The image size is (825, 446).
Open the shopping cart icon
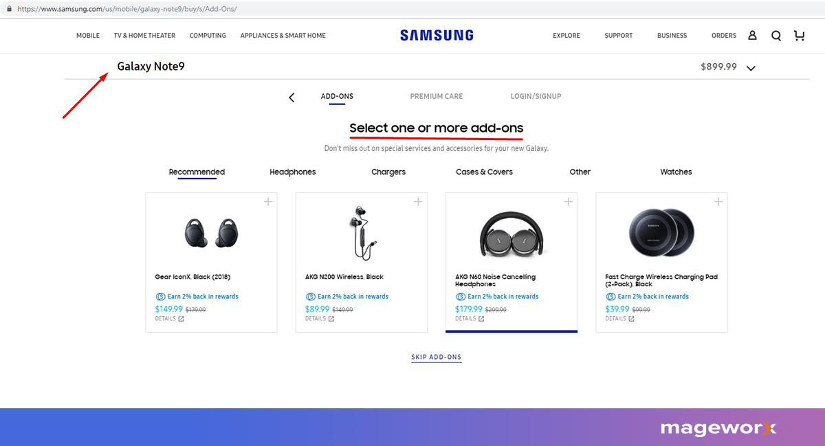[x=799, y=35]
